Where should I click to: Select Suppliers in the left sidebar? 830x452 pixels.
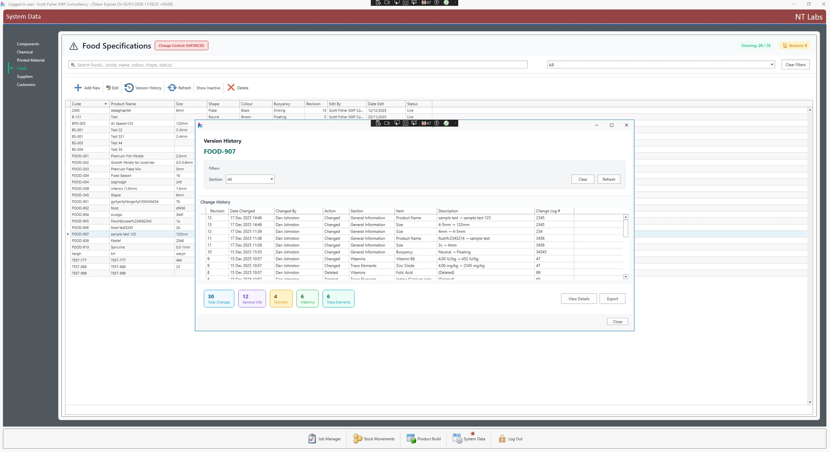pos(25,76)
